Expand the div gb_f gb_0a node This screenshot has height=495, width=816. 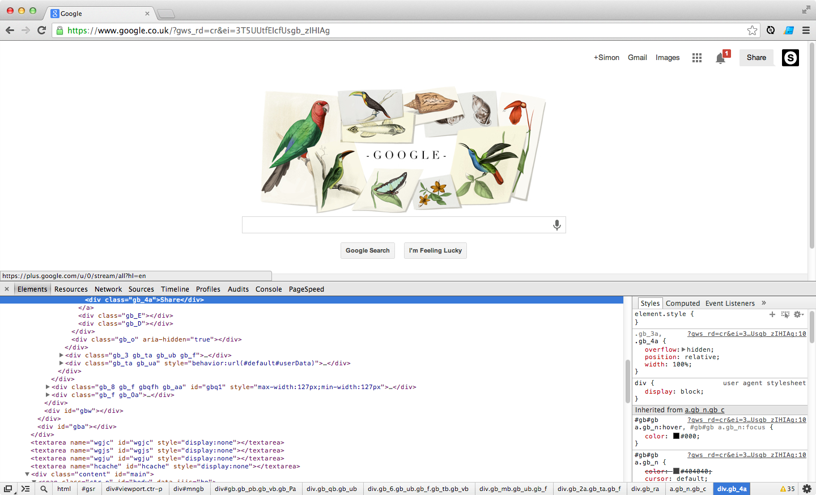[x=48, y=395]
